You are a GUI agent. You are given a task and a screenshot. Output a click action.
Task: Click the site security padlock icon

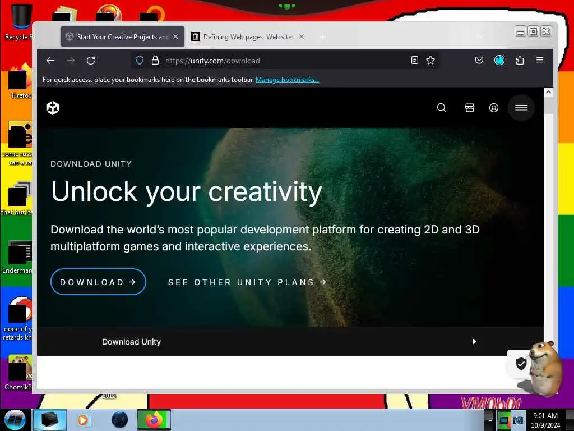point(155,61)
